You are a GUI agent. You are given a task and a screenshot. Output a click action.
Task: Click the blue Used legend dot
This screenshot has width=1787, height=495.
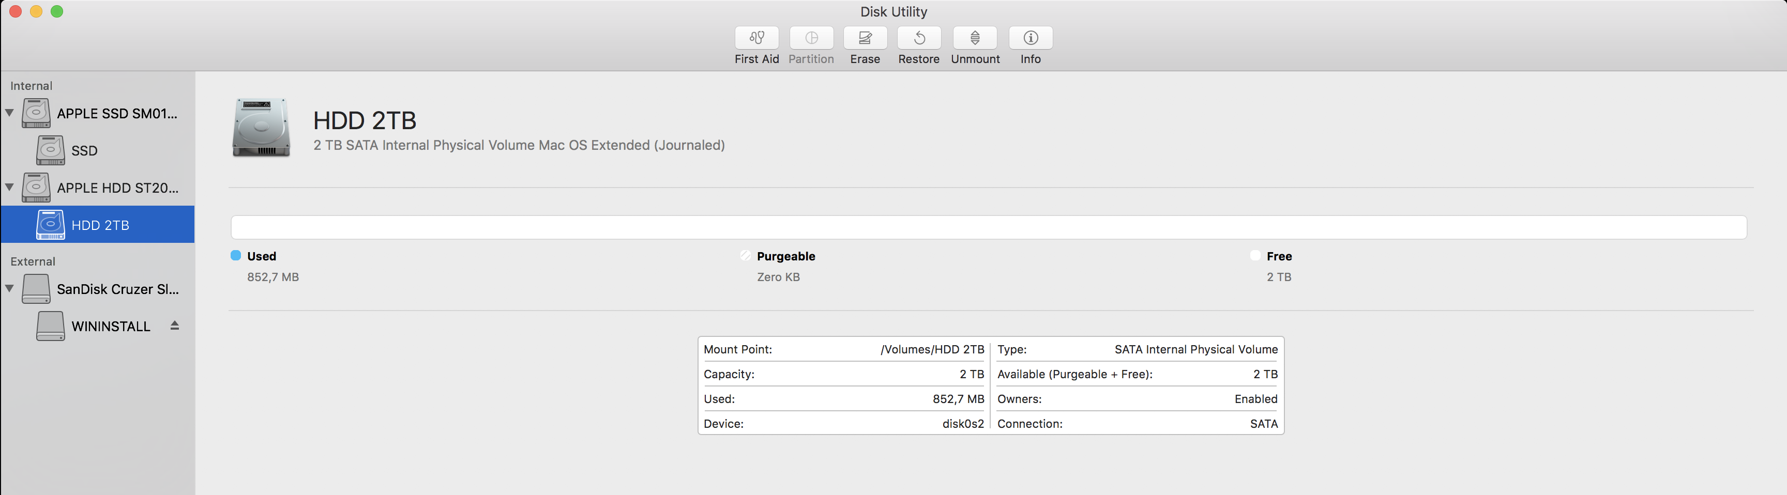pyautogui.click(x=236, y=255)
